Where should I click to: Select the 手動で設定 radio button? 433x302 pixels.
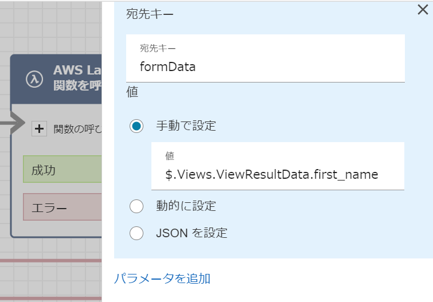tap(136, 126)
